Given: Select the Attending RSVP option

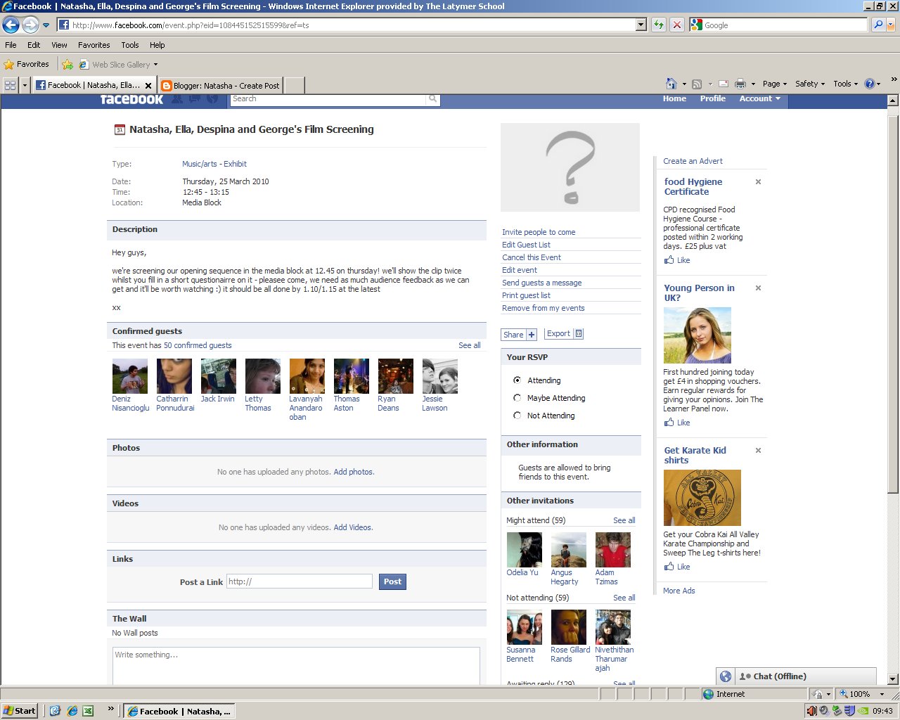Looking at the screenshot, I should (517, 380).
